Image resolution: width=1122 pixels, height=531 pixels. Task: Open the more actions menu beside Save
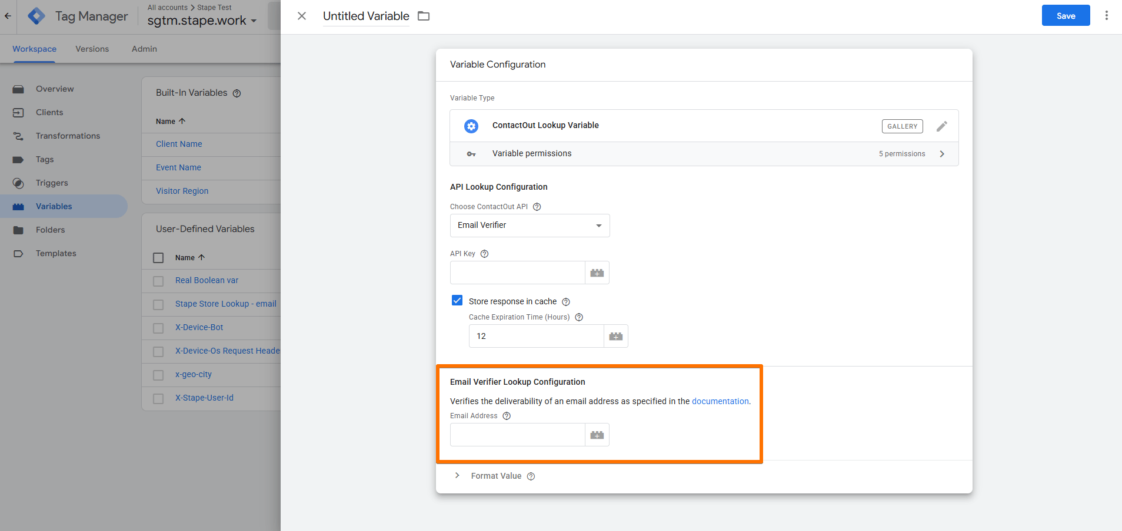click(1106, 16)
